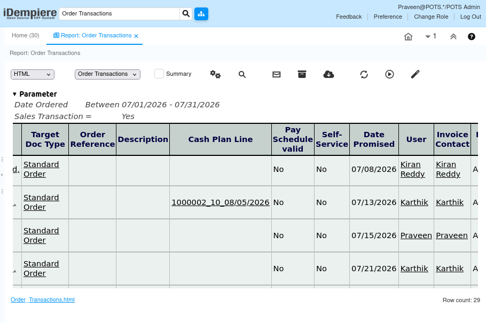
Task: Switch to the Home (30) tab
Action: pyautogui.click(x=26, y=35)
